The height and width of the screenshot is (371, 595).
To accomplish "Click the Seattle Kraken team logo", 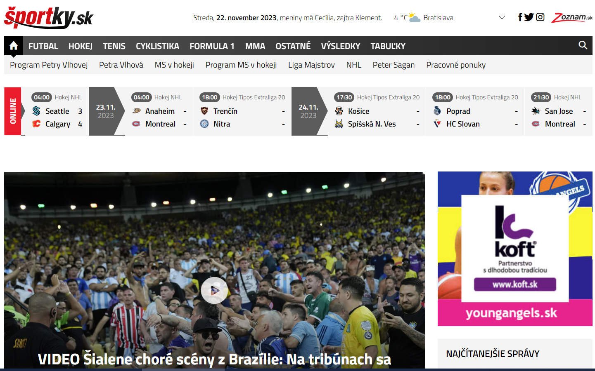I will point(36,111).
